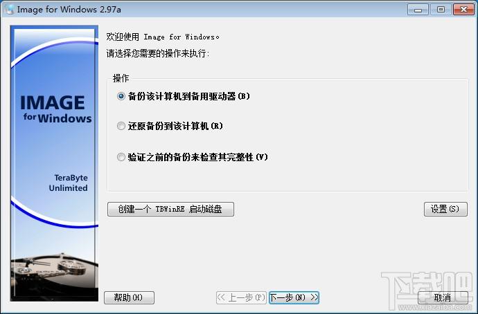Click the 取消 cancel button

pyautogui.click(x=443, y=297)
